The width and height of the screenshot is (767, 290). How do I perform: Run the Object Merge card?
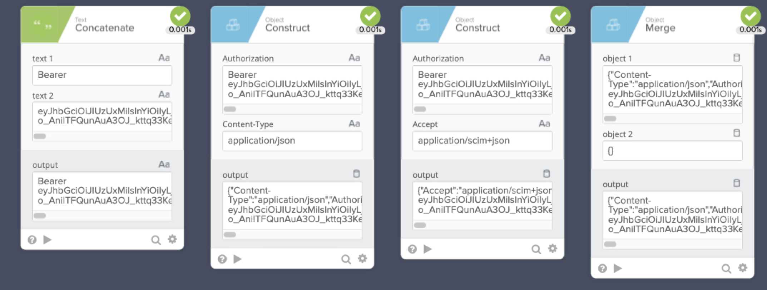point(618,268)
